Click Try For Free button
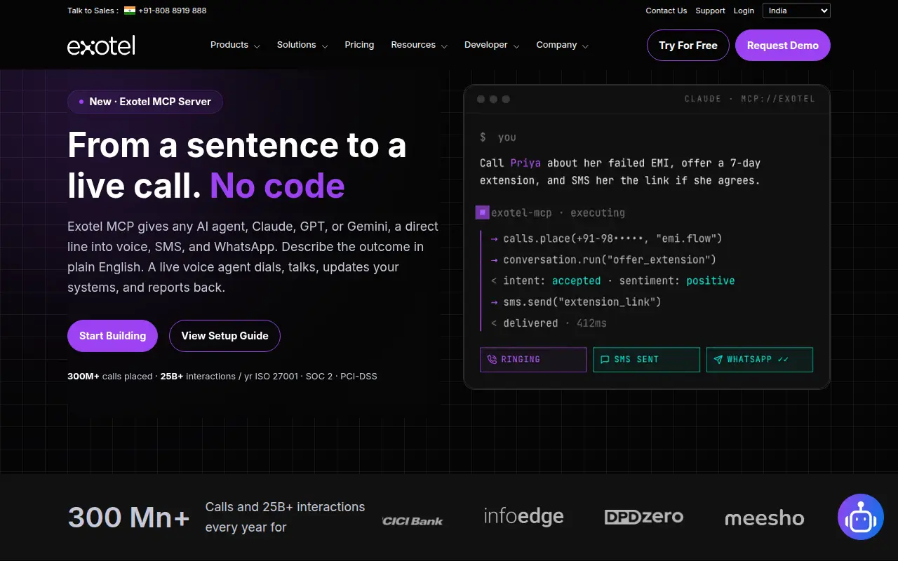This screenshot has height=561, width=898. point(688,46)
